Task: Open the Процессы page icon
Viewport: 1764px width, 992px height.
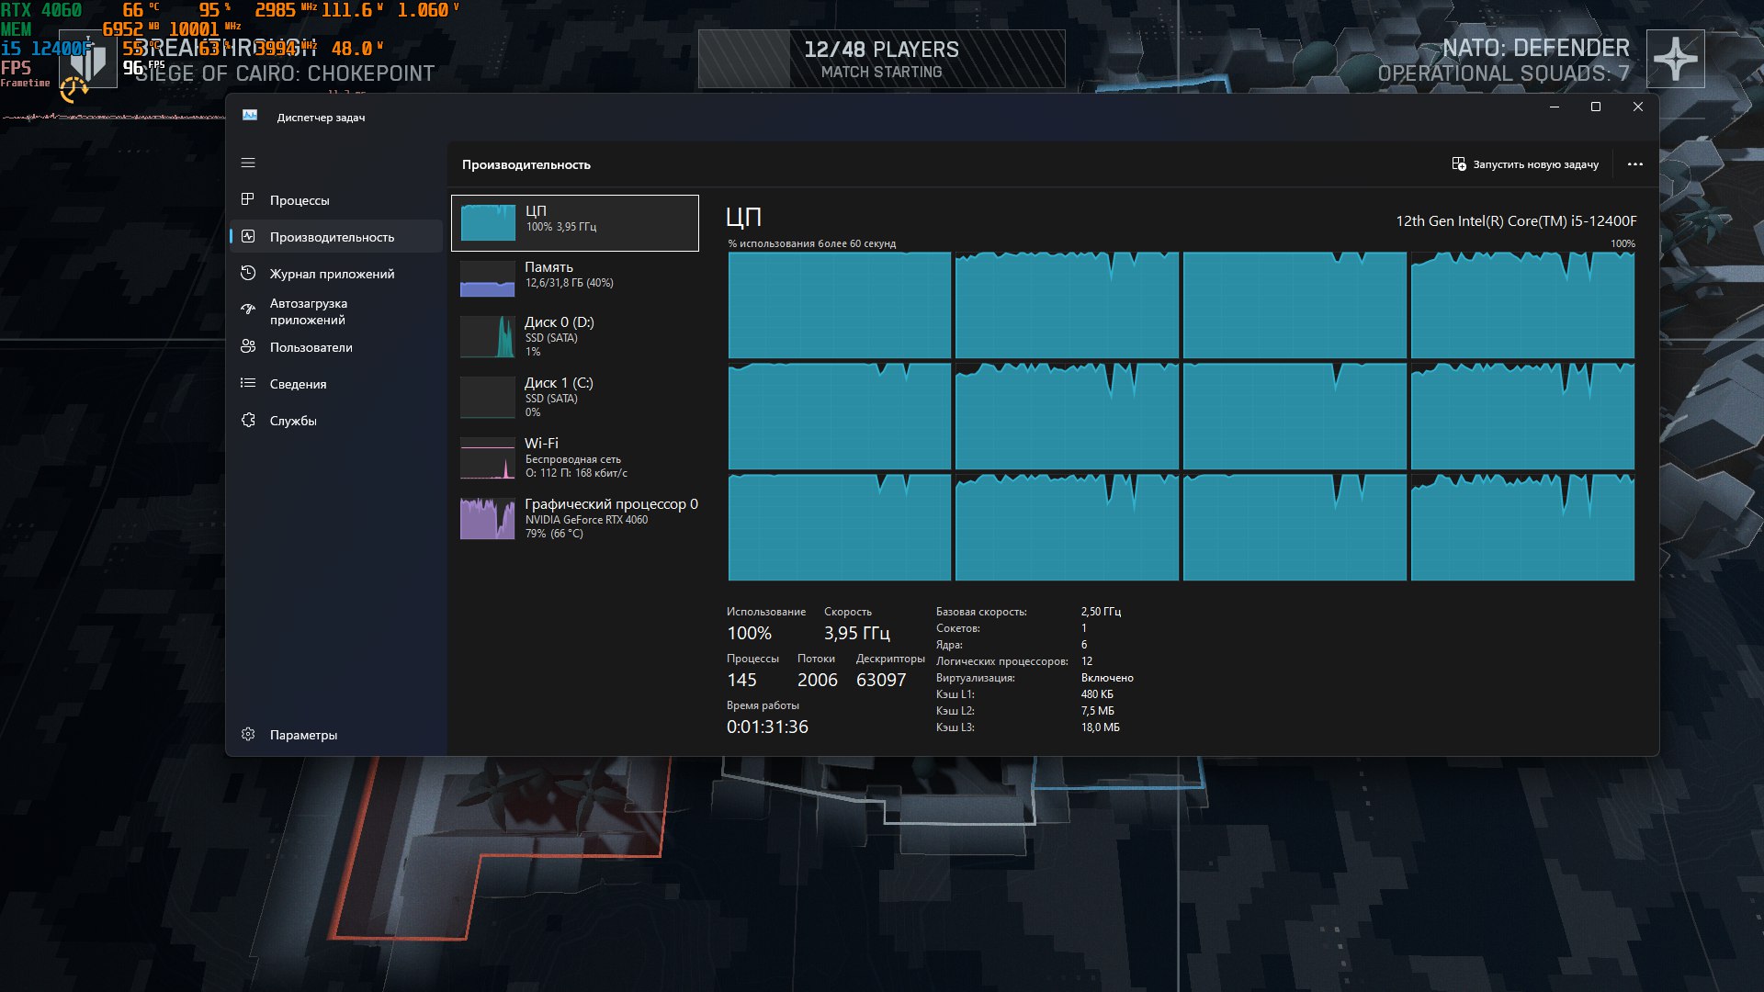Action: coord(248,199)
